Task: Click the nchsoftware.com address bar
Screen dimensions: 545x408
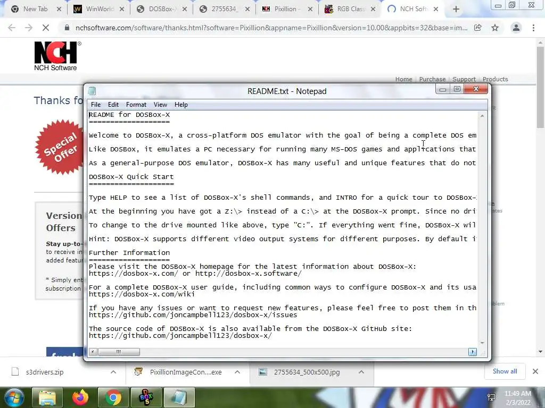Action: pyautogui.click(x=271, y=28)
